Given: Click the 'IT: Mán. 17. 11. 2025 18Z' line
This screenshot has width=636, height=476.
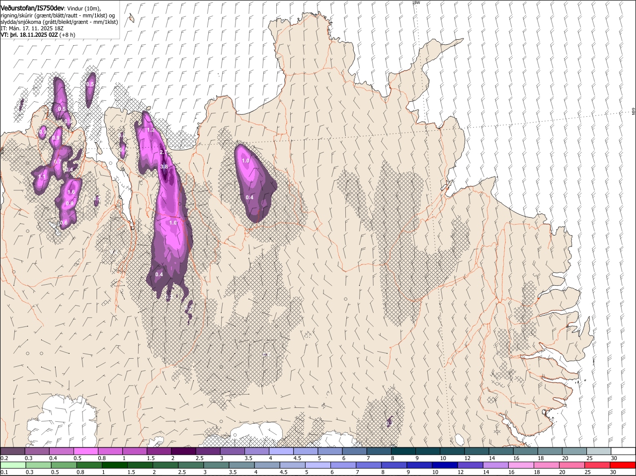Looking at the screenshot, I should point(32,28).
